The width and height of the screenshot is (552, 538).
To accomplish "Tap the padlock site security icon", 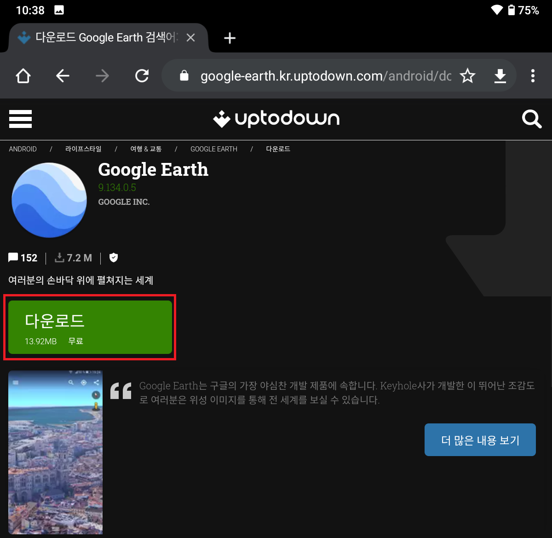I will (x=184, y=75).
